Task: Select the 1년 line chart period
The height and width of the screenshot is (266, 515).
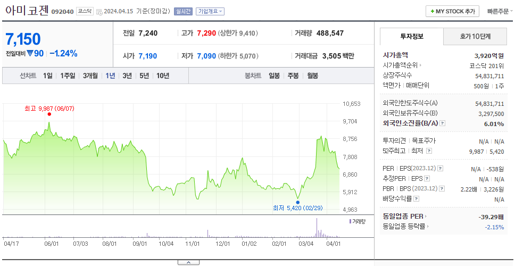Action: click(x=110, y=76)
